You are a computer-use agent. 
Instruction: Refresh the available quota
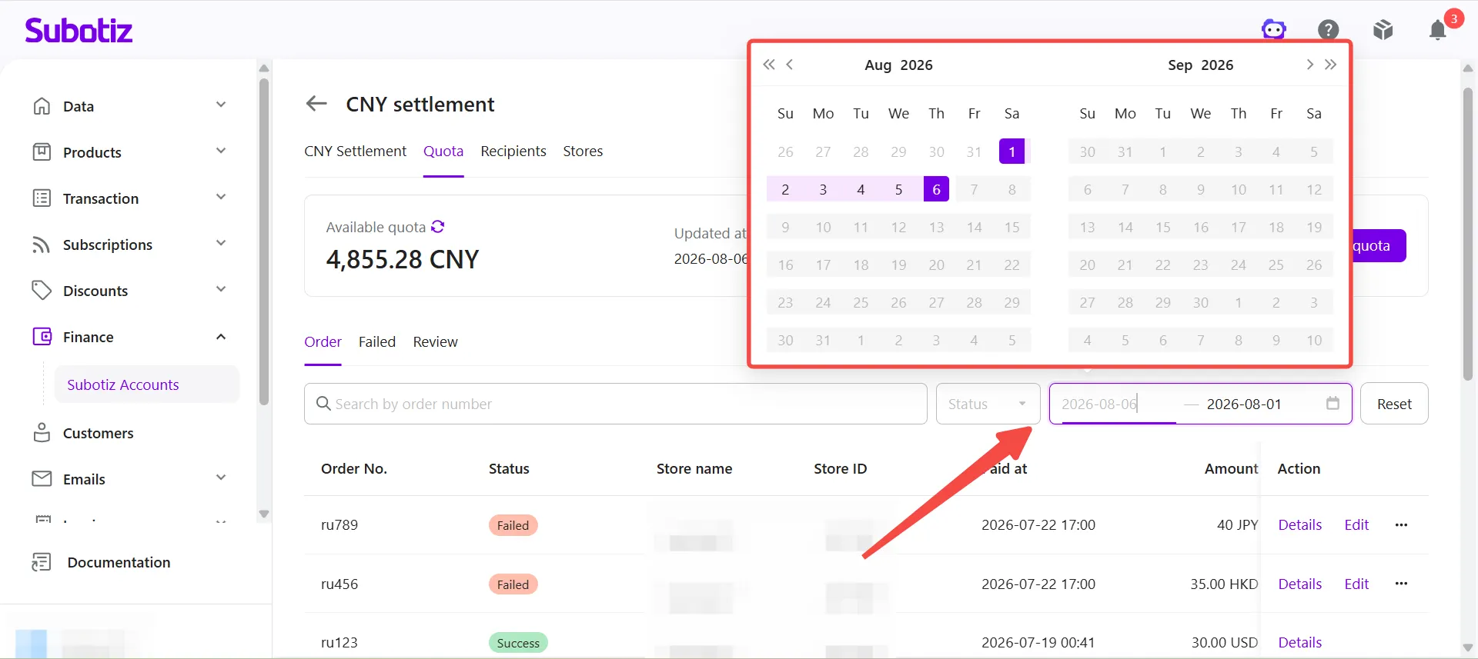tap(438, 226)
